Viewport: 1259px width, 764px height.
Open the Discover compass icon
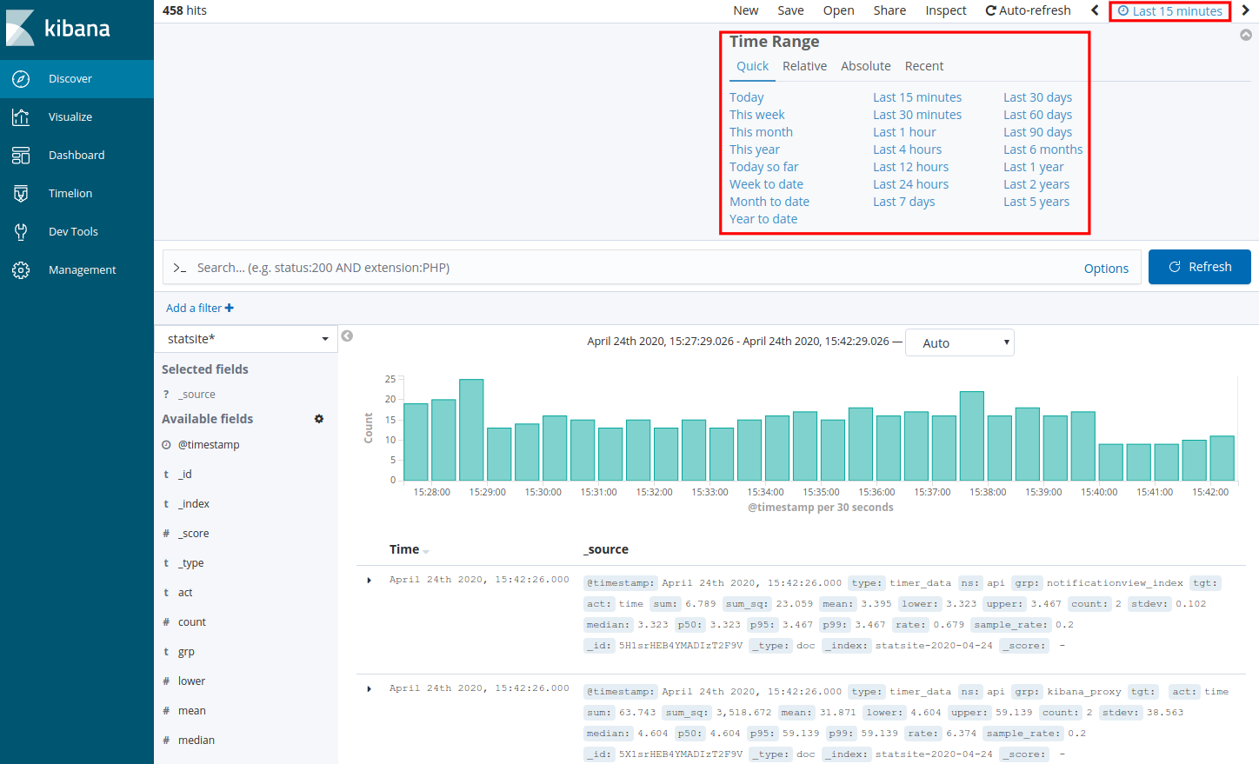click(21, 79)
